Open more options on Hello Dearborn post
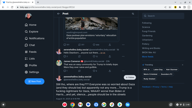This screenshot has height=108, width=192. click(123, 56)
